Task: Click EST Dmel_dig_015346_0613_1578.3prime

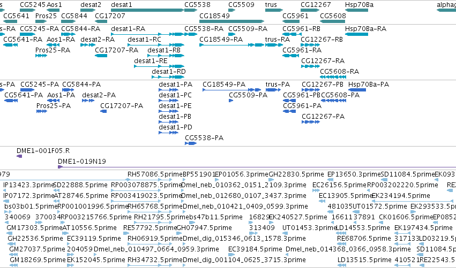Action: 244,239
